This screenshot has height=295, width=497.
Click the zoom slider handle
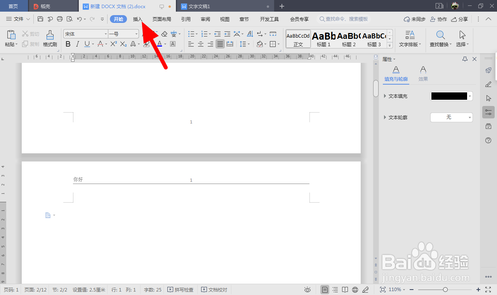click(x=445, y=290)
